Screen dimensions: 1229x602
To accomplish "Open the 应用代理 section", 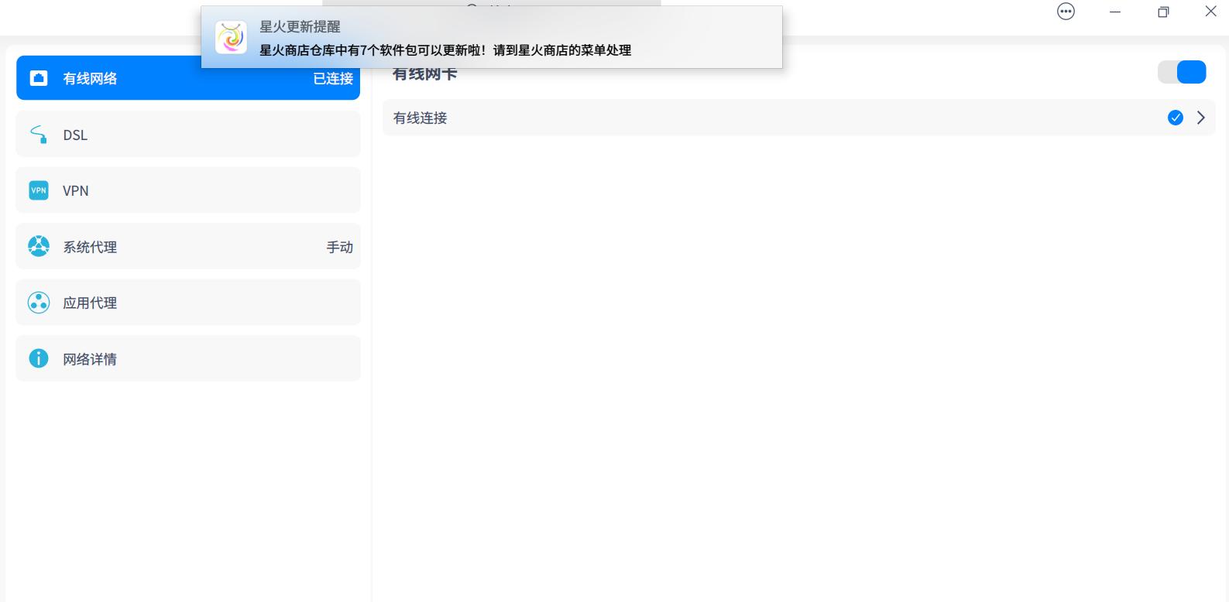I will tap(188, 303).
